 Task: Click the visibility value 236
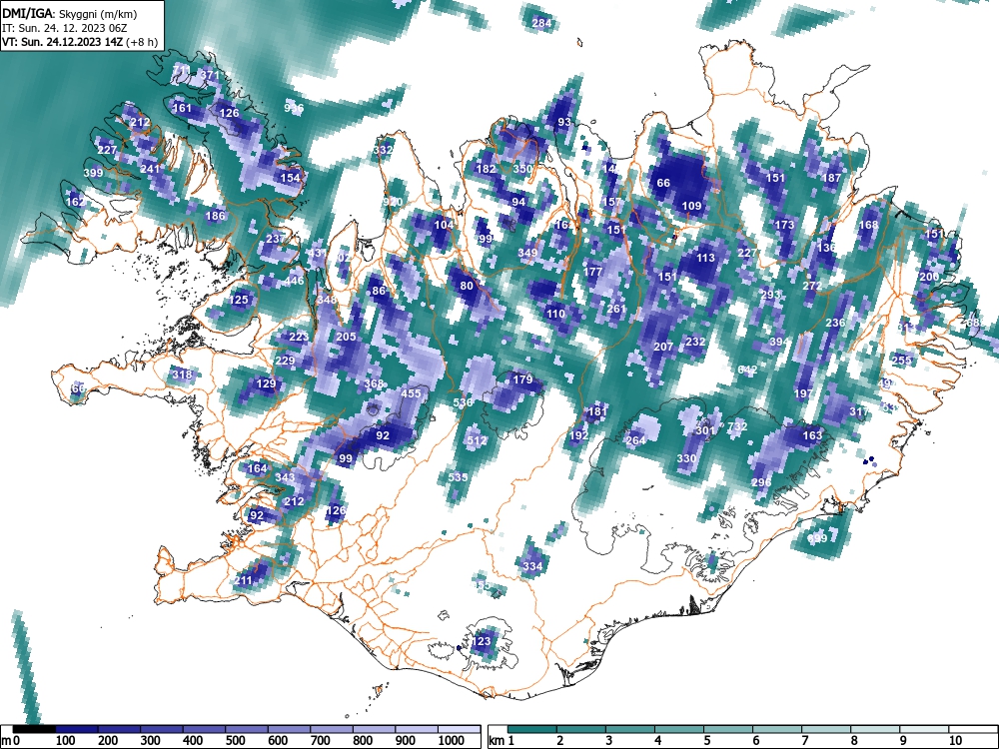(835, 323)
